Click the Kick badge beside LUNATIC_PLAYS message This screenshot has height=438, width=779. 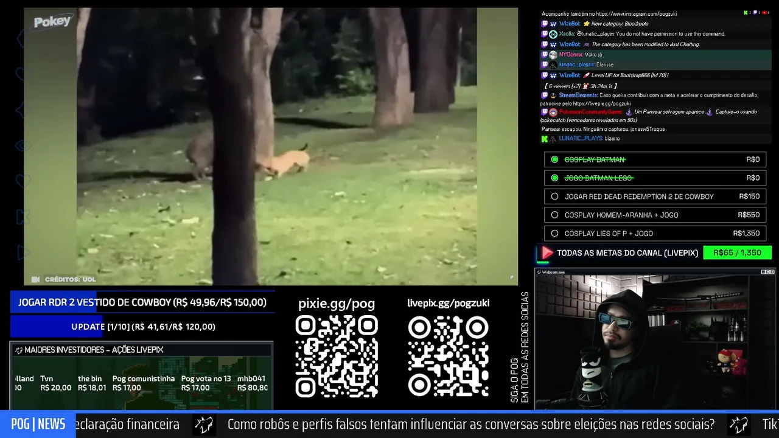[x=545, y=139]
